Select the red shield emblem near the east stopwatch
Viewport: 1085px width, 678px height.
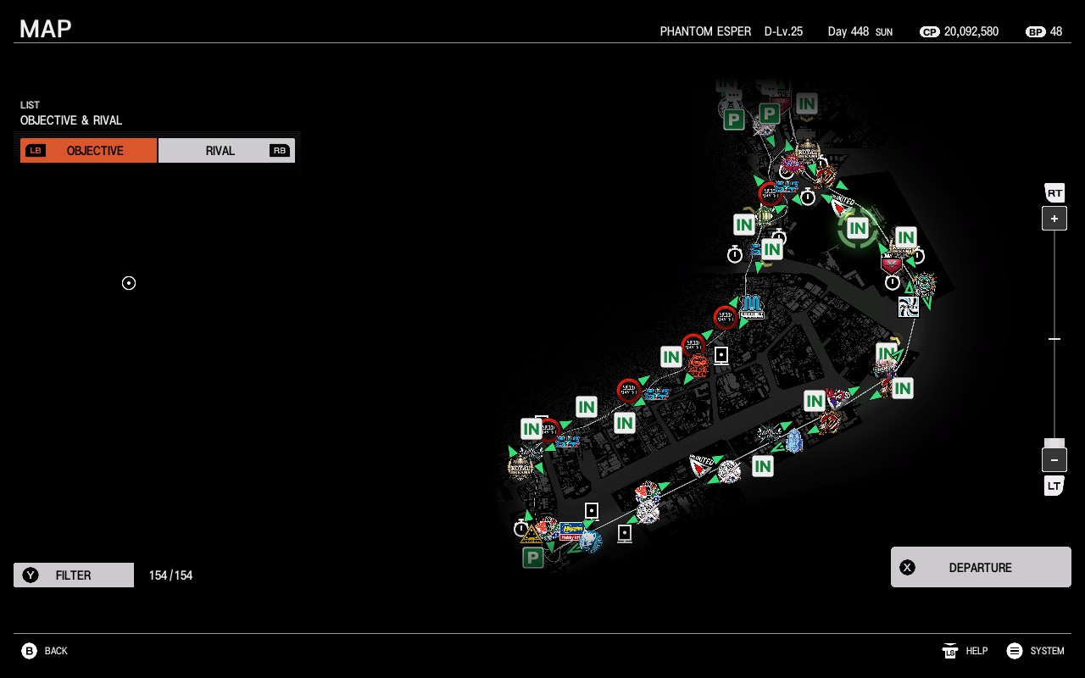[x=891, y=263]
